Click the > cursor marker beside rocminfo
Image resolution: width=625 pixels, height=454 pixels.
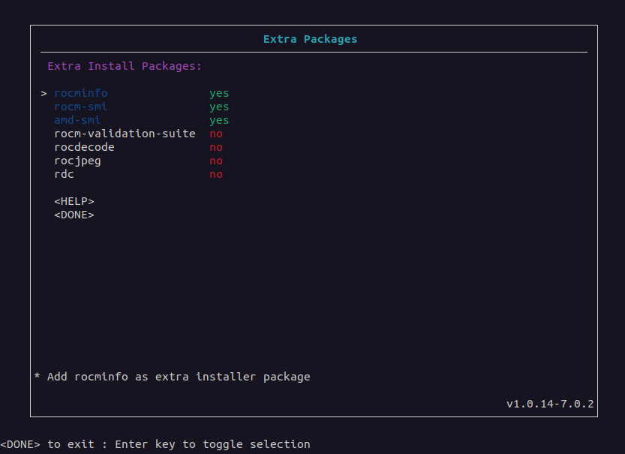44,94
